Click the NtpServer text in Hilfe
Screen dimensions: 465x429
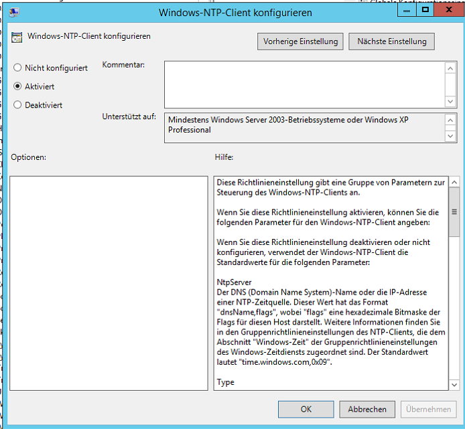(234, 282)
